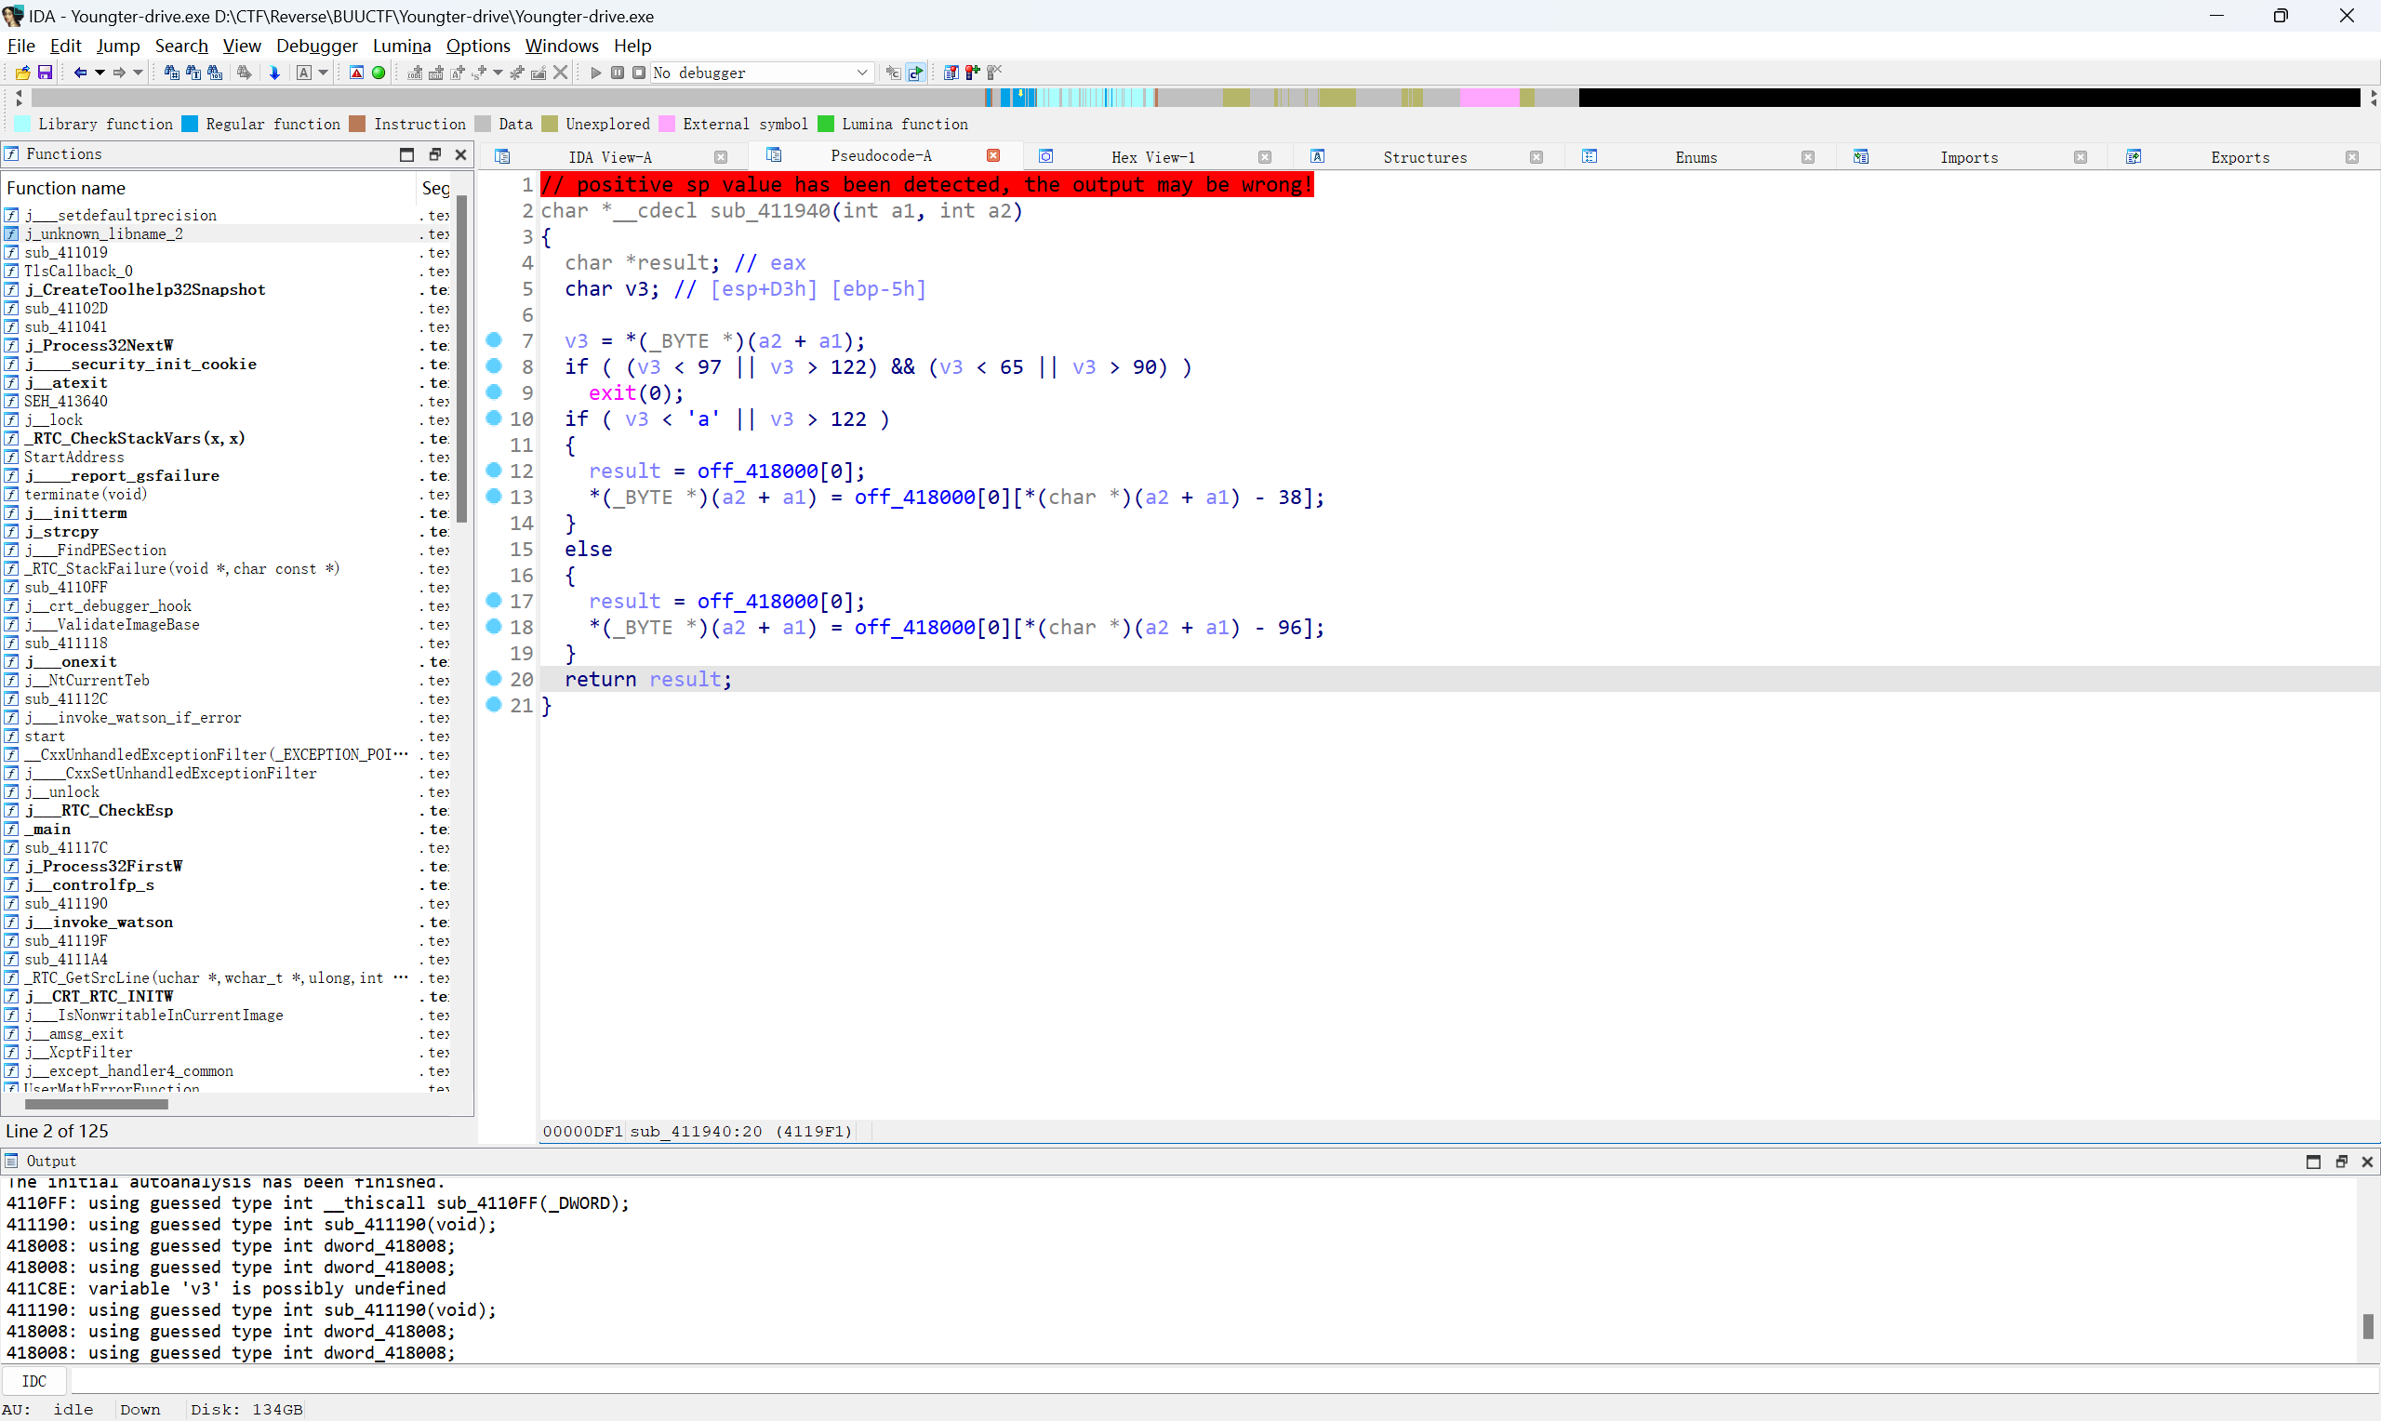This screenshot has height=1421, width=2381.
Task: Terminate the process with the stop icon
Action: [639, 73]
